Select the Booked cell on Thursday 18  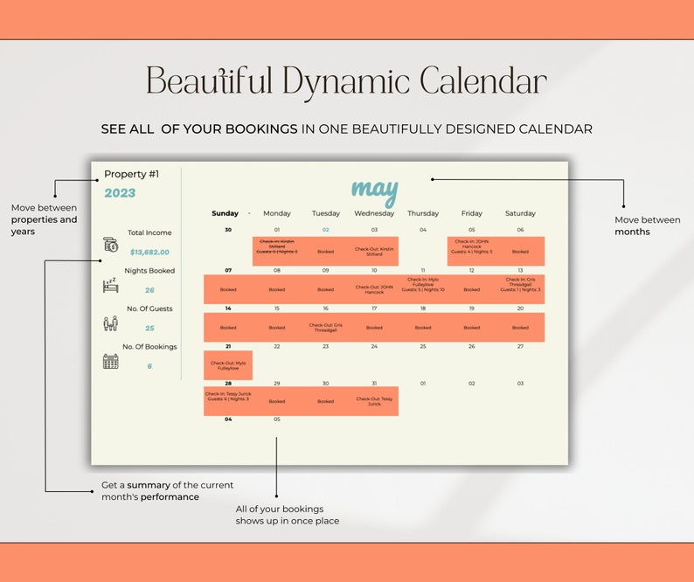coord(423,327)
